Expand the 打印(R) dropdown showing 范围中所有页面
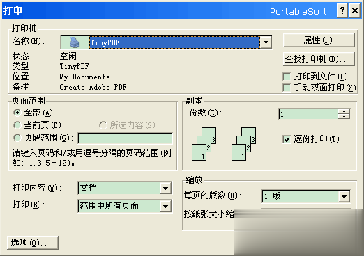The width and height of the screenshot is (364, 256). point(165,206)
